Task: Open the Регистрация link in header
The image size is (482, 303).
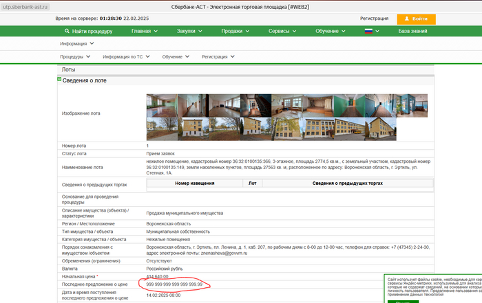Action: pyautogui.click(x=374, y=19)
